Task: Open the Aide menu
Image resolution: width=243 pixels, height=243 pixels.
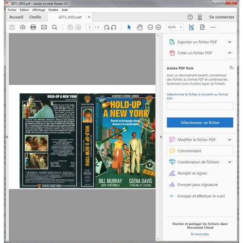Action: 65,10
